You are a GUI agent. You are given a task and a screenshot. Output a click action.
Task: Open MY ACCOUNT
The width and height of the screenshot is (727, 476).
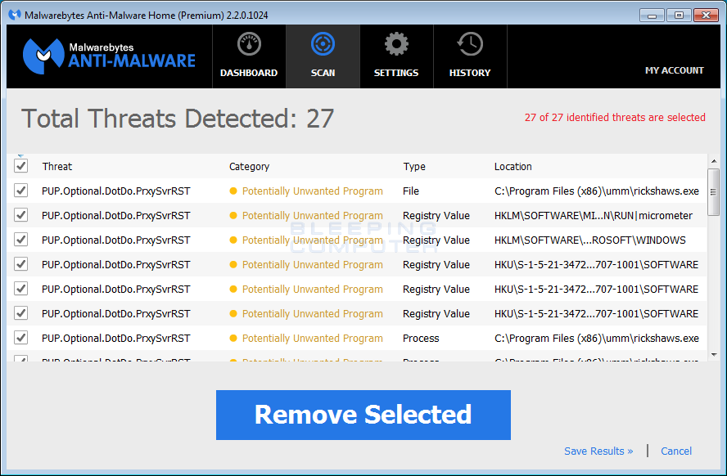pyautogui.click(x=674, y=70)
